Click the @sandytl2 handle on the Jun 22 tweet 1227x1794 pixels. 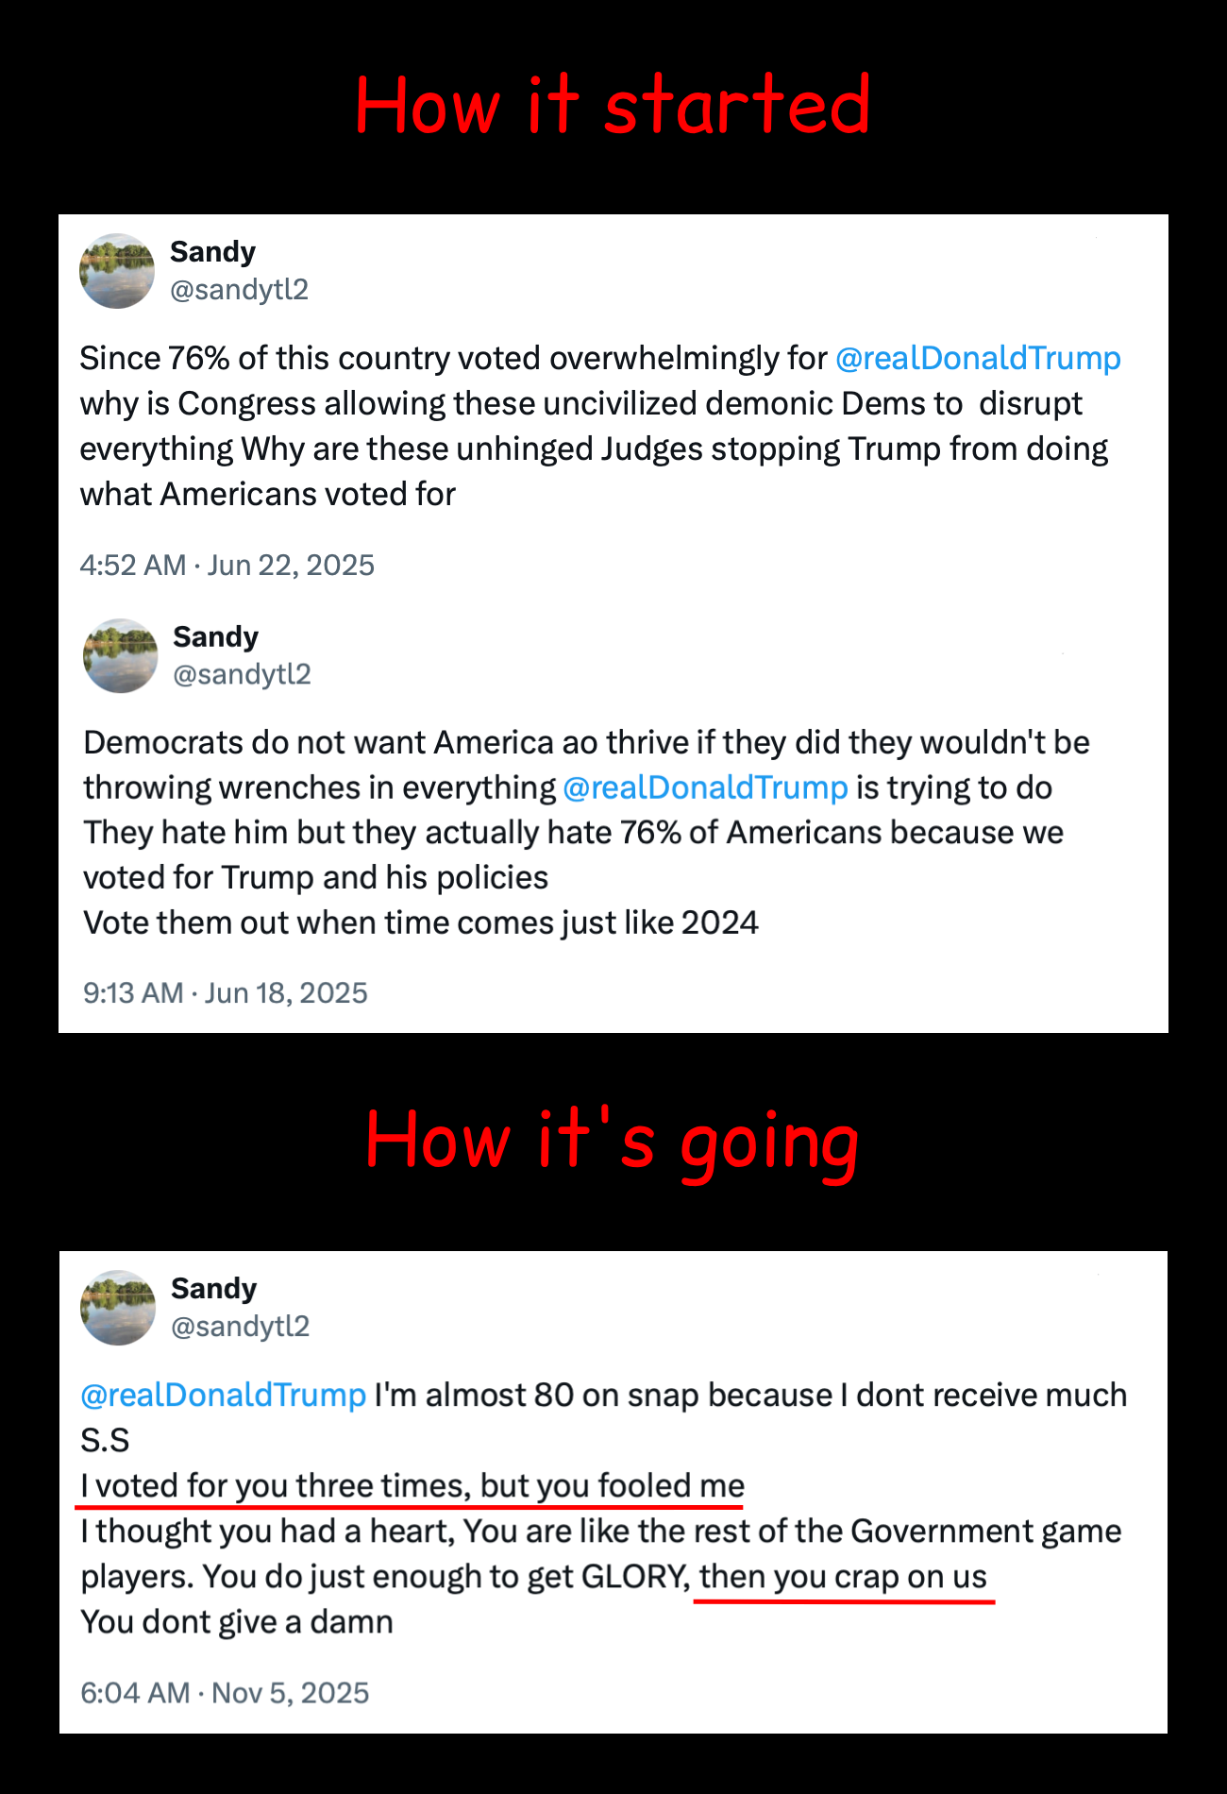click(x=239, y=290)
